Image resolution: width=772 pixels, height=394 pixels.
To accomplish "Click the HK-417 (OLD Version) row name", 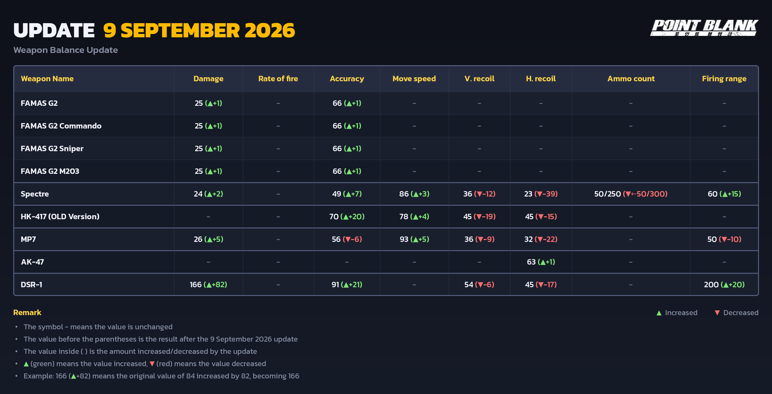I will click(x=60, y=216).
